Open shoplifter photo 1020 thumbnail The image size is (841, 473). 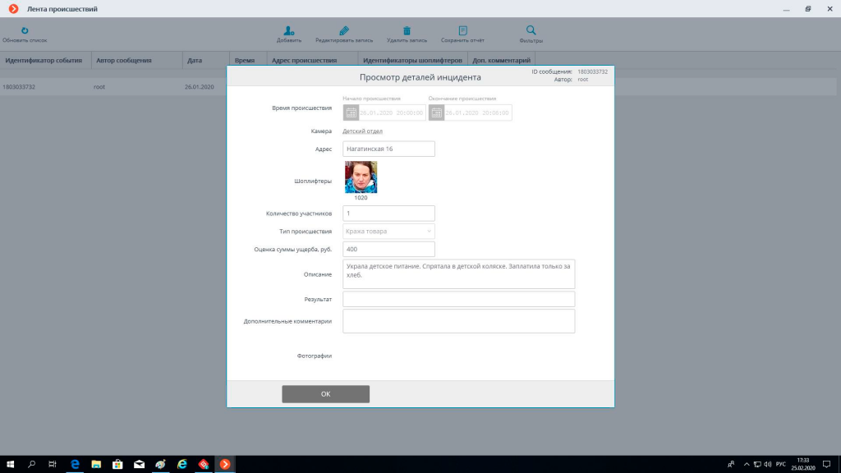[361, 177]
